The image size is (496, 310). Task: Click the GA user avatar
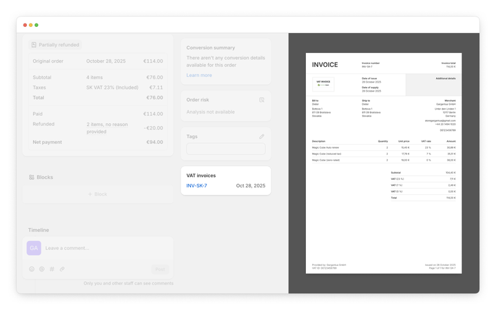pos(34,248)
